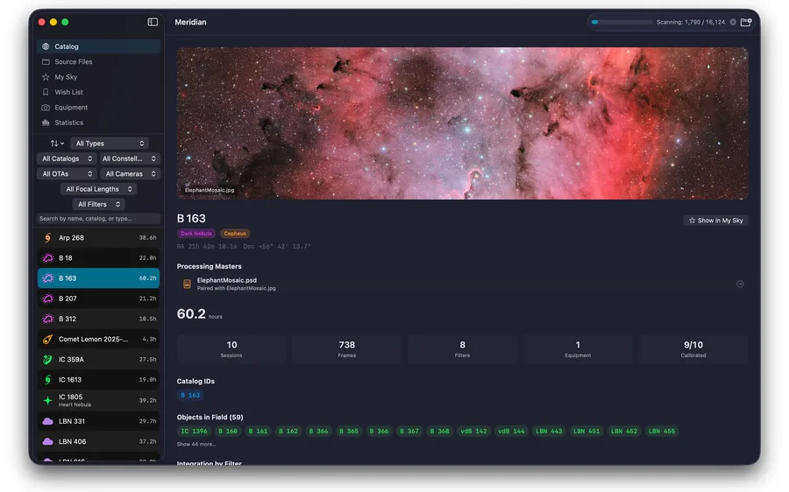
Task: Click the B 163 catalog ID chip
Action: click(x=190, y=395)
